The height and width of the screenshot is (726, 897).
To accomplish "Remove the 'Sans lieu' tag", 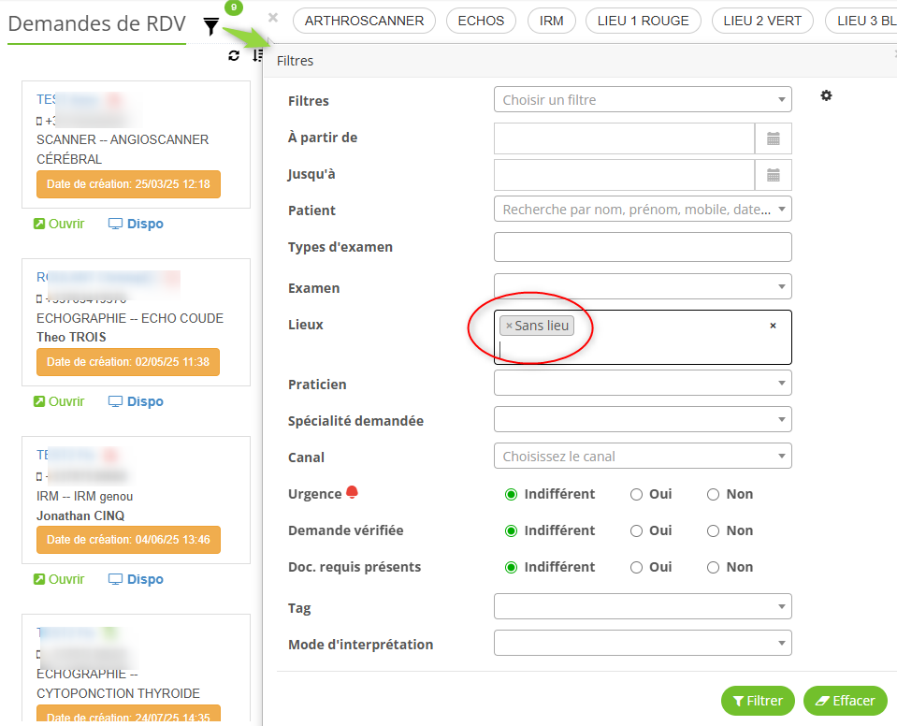I will 509,326.
